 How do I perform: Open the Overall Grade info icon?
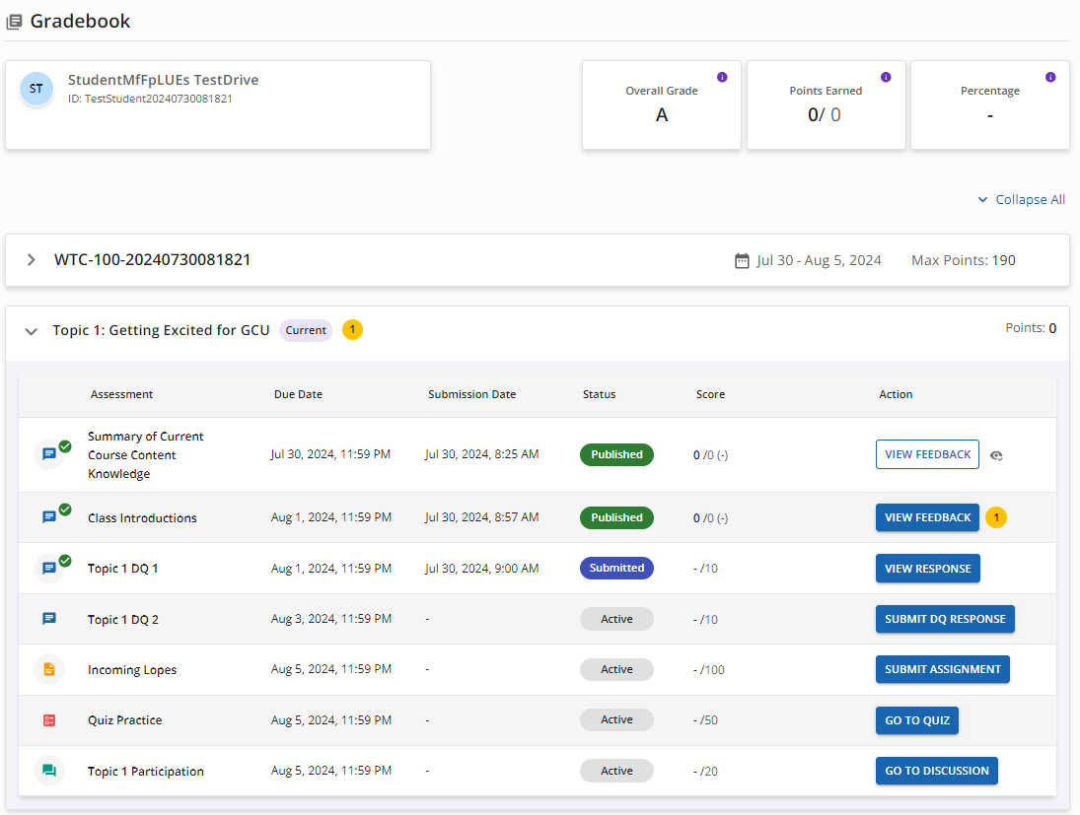coord(722,77)
